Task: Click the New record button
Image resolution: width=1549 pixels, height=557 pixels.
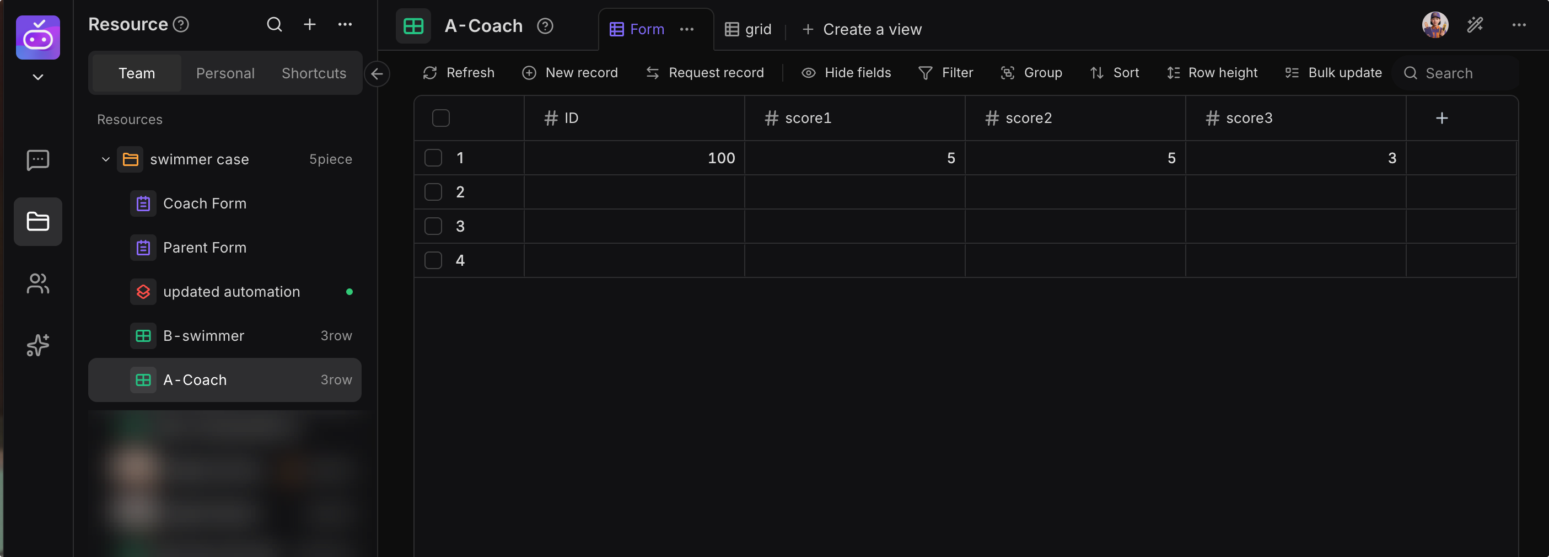Action: [x=570, y=73]
